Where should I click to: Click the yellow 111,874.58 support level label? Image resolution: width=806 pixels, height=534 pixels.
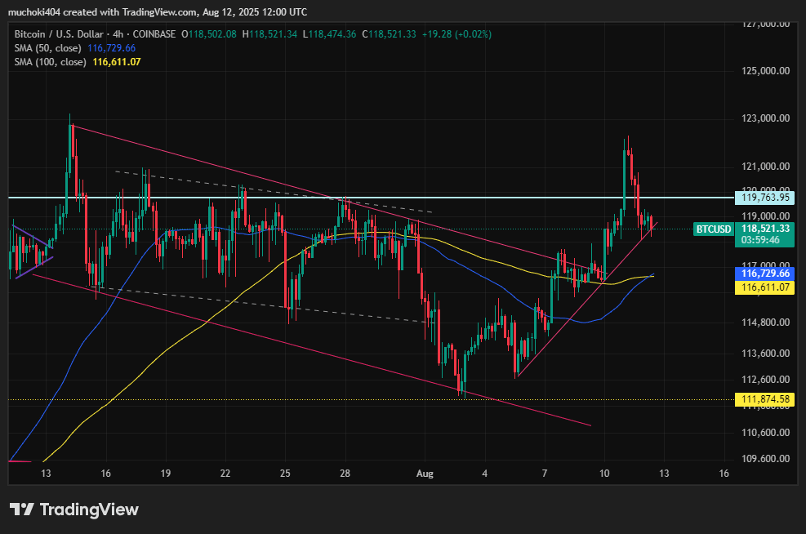765,399
